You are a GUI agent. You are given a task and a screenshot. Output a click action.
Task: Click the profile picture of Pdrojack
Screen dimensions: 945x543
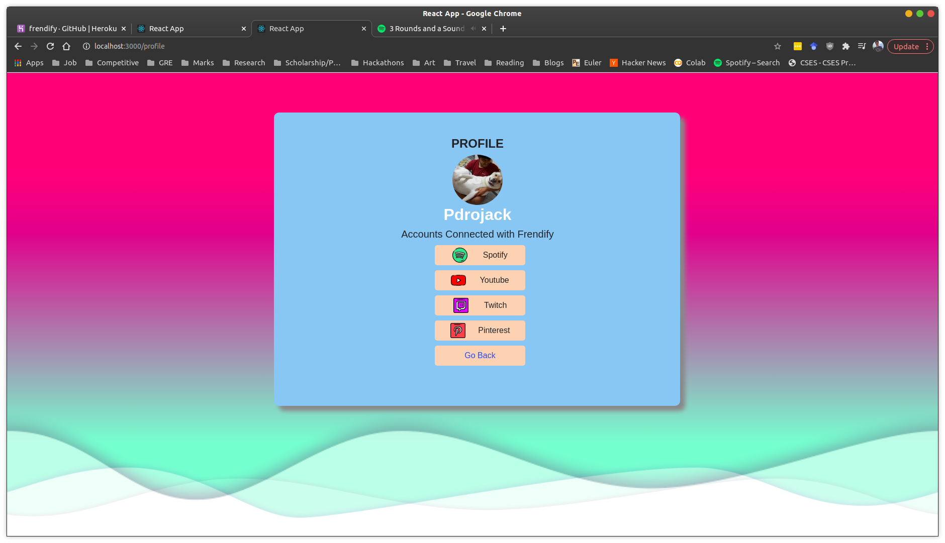coord(478,180)
